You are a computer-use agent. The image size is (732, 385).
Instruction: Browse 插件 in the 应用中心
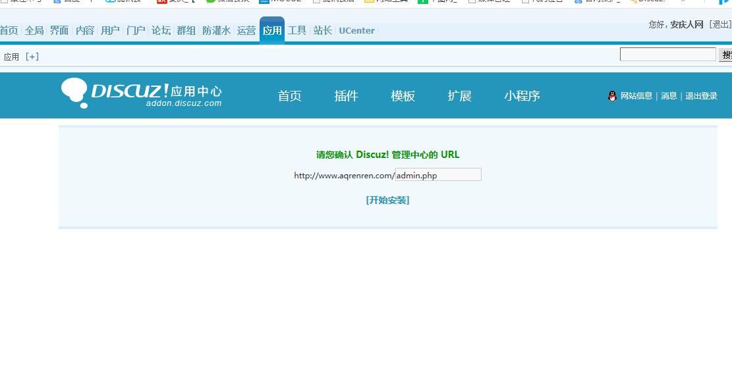click(346, 96)
